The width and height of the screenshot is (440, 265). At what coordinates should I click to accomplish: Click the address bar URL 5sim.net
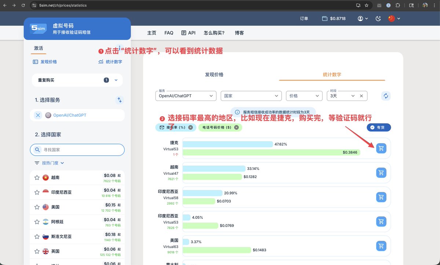(62, 5)
